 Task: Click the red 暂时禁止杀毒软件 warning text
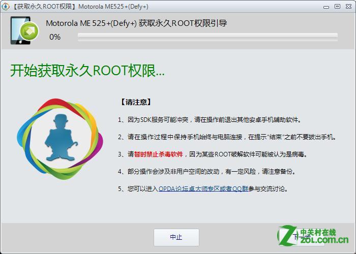tap(159, 154)
